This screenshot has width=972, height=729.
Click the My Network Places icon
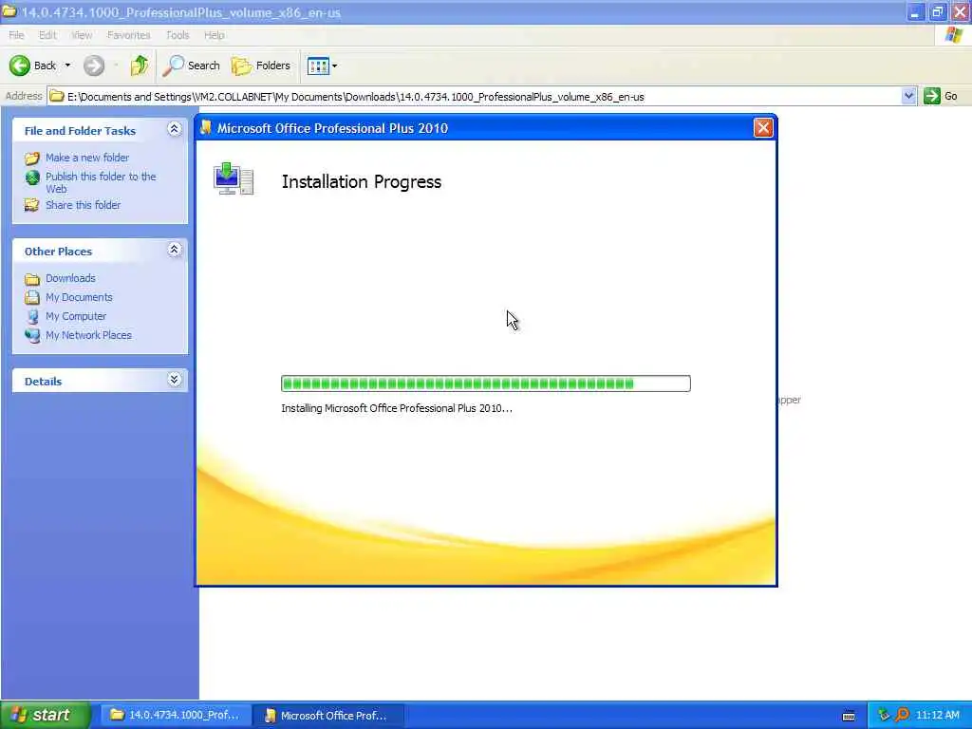pyautogui.click(x=32, y=335)
